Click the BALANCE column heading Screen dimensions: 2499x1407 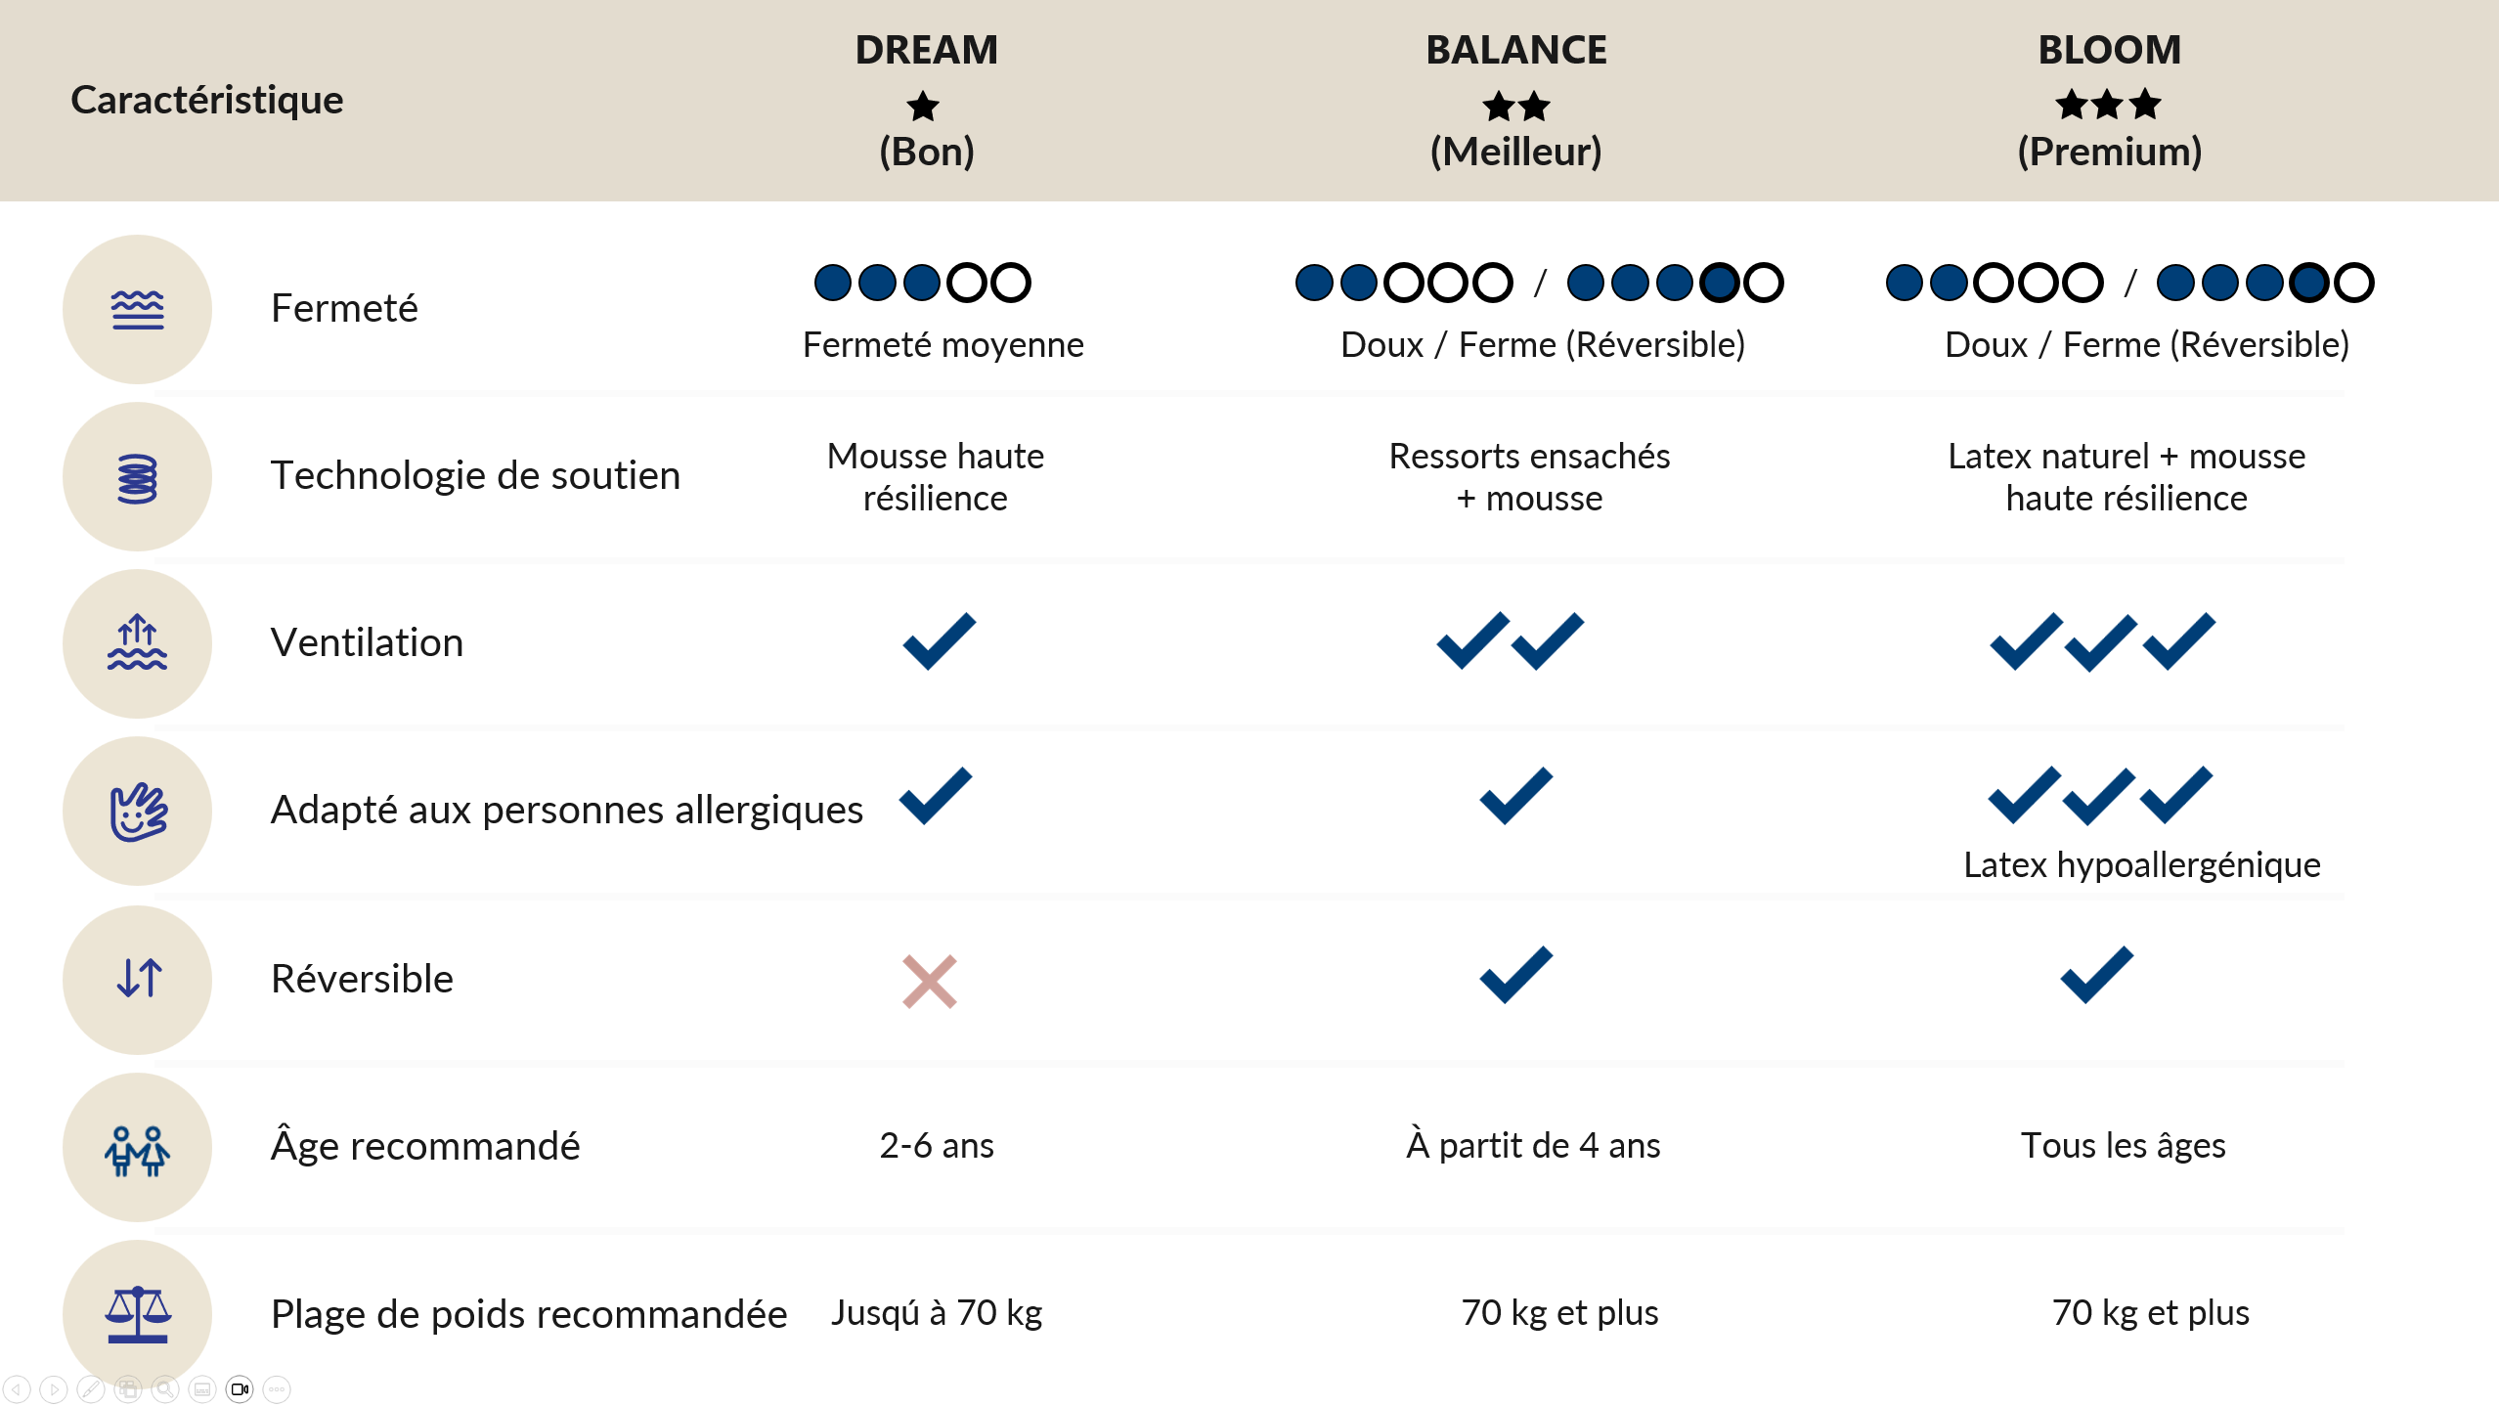(1516, 50)
